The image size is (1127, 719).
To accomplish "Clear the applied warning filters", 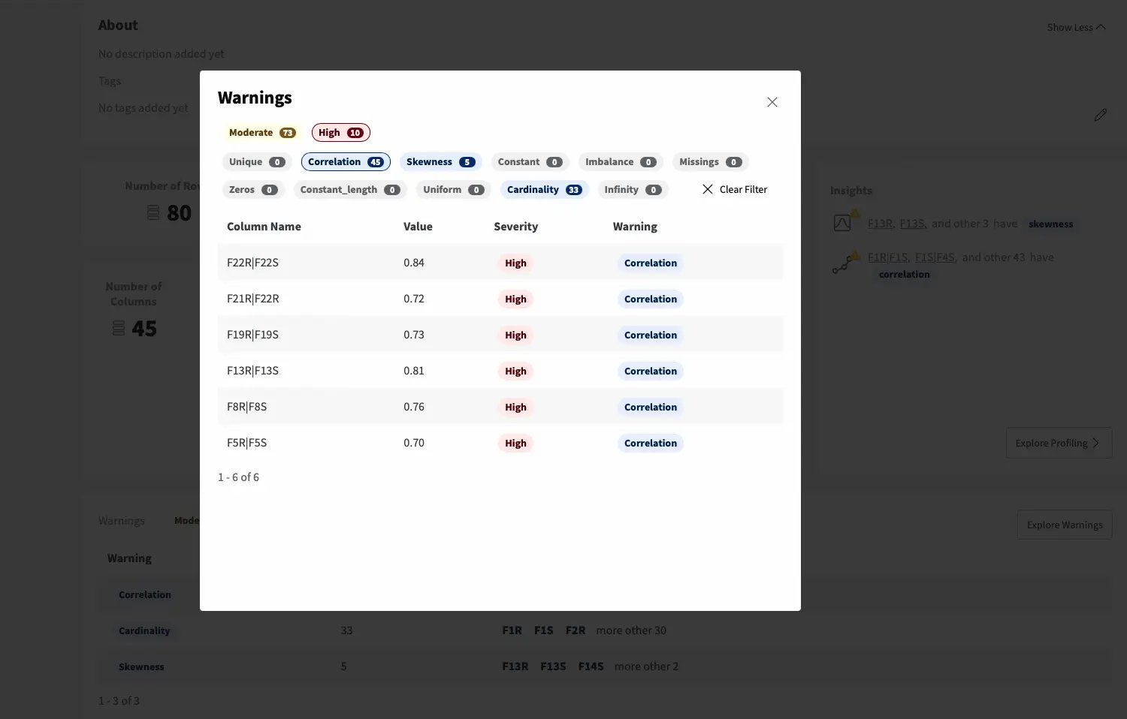I will point(735,190).
